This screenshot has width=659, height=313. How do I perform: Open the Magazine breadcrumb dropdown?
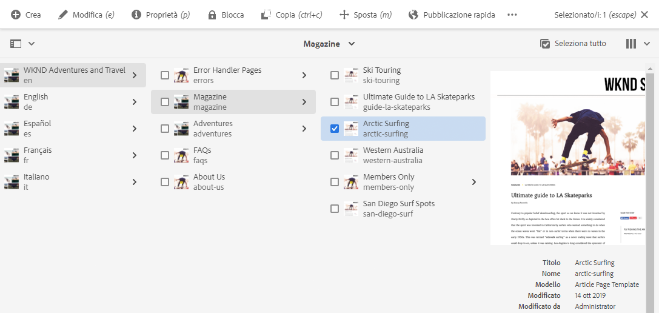click(329, 44)
